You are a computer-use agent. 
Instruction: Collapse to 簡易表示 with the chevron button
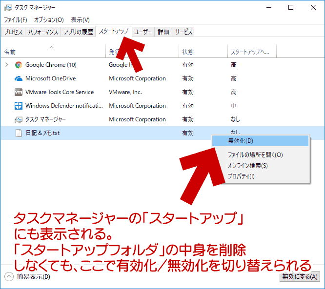9,277
